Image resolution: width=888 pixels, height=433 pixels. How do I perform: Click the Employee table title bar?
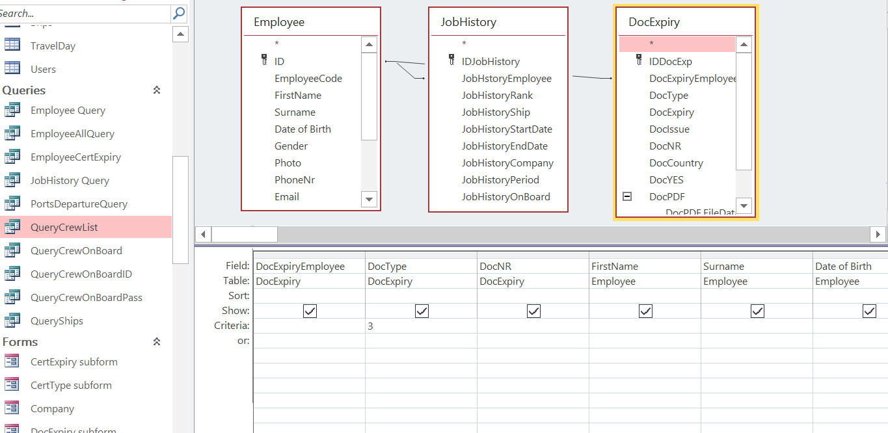coord(311,22)
